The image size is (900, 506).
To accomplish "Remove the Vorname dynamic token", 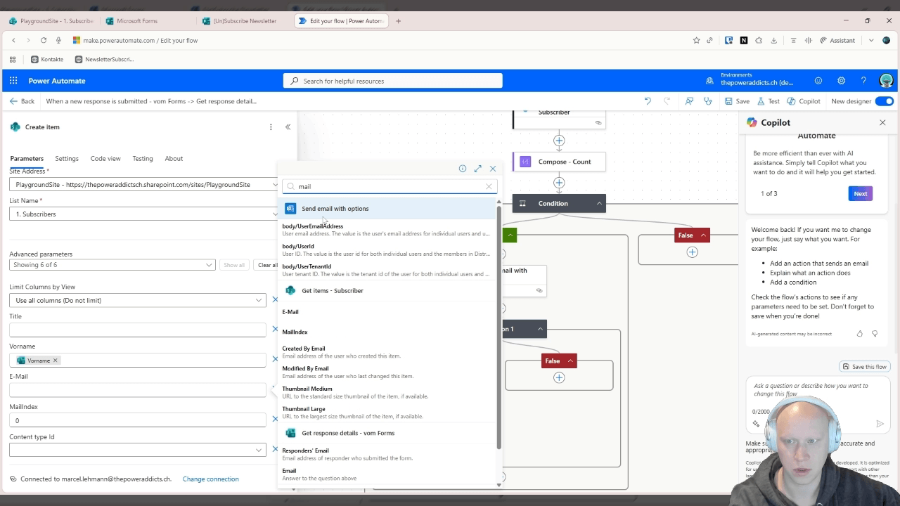I will click(56, 361).
